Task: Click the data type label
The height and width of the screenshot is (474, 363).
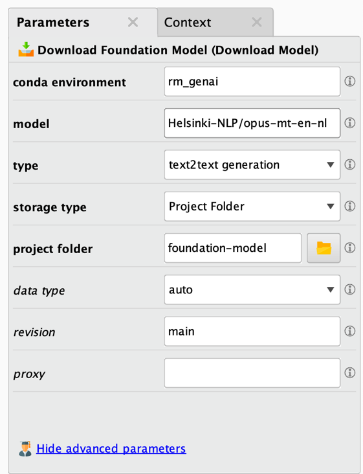Action: click(x=39, y=291)
